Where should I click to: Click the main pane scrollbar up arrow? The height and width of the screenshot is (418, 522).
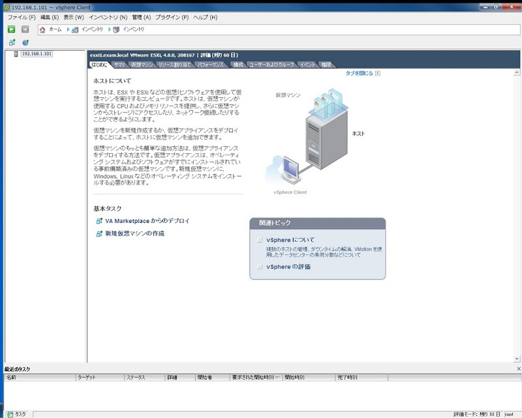click(x=517, y=72)
